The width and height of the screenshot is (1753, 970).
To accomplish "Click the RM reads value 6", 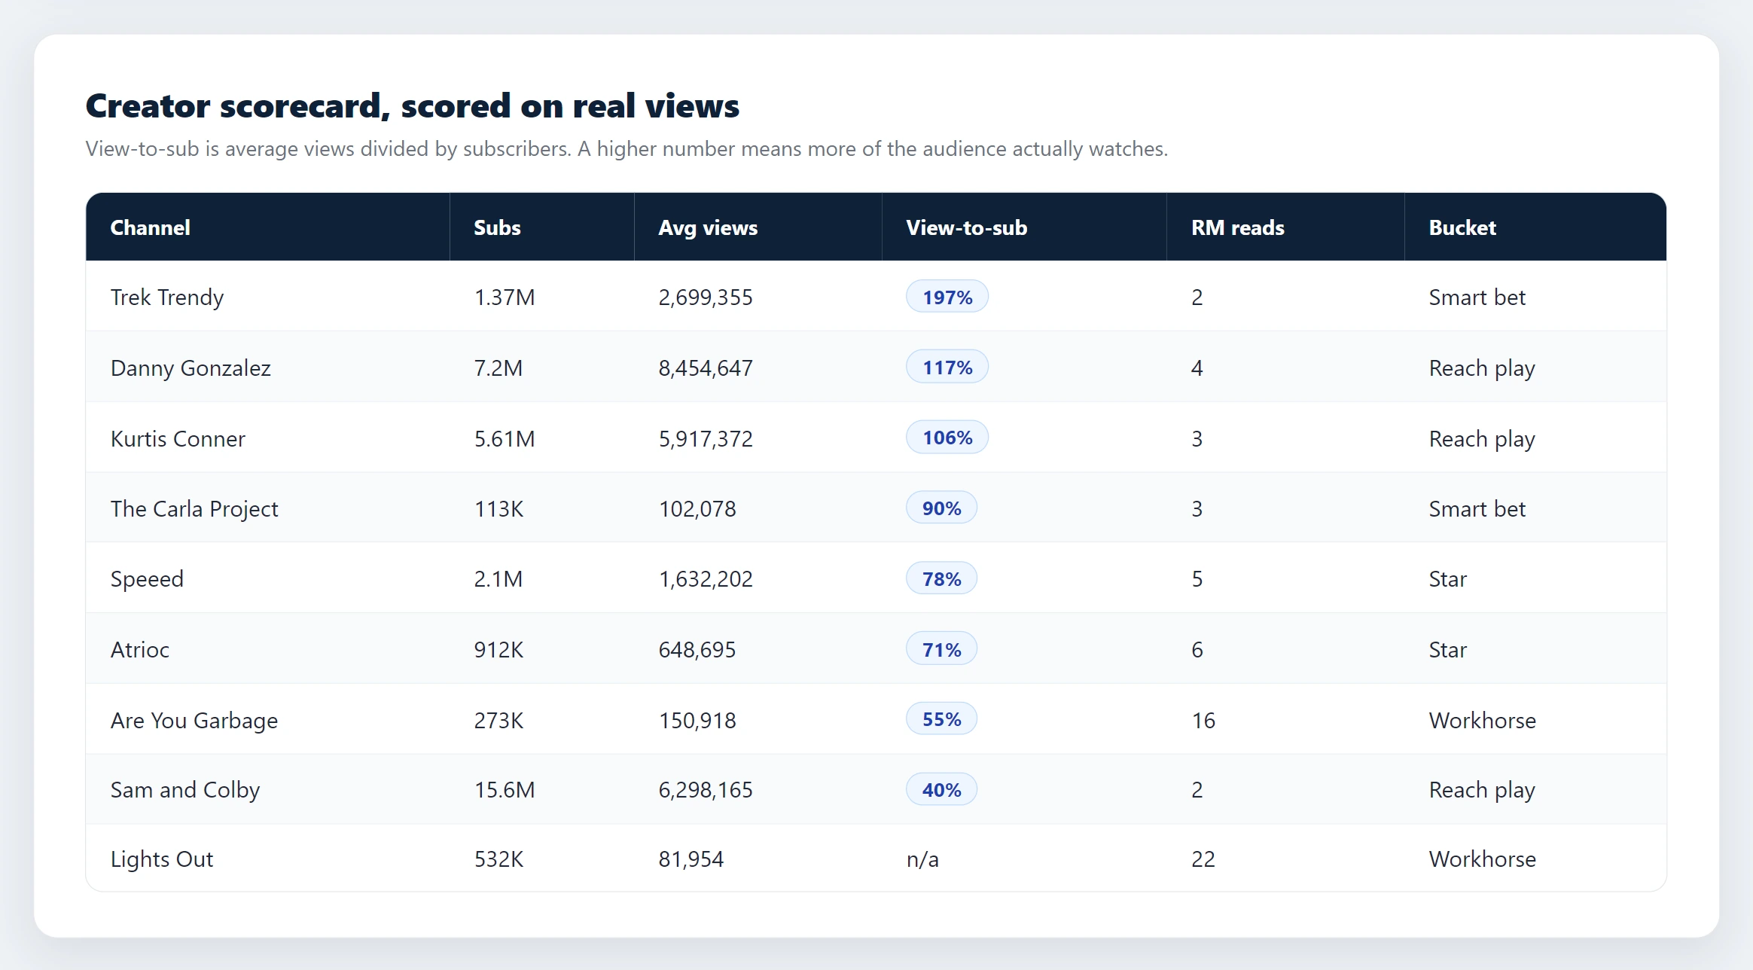I will click(x=1197, y=649).
